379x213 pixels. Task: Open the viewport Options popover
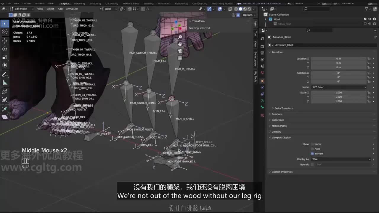point(249,15)
